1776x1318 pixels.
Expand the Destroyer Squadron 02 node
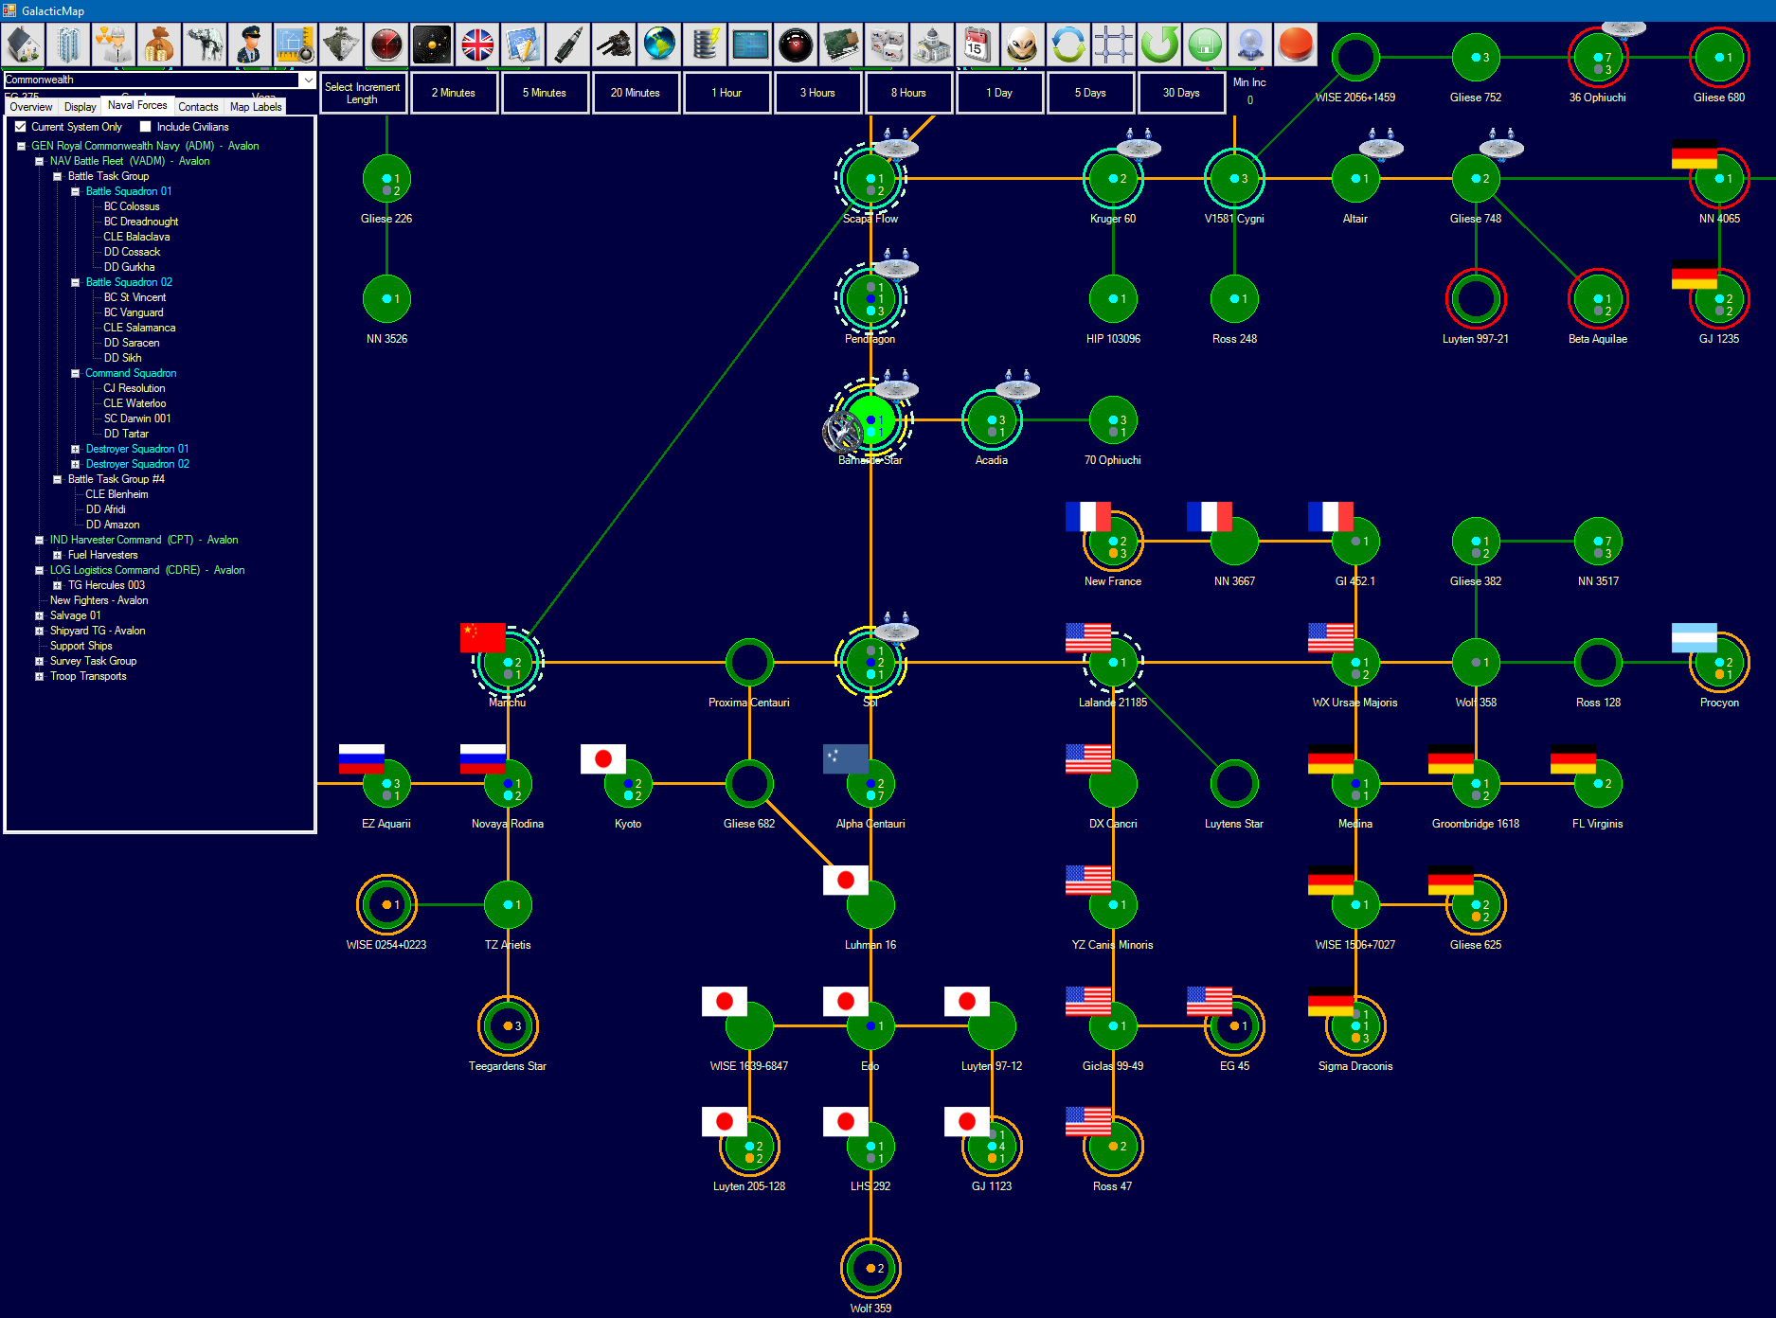coord(76,464)
